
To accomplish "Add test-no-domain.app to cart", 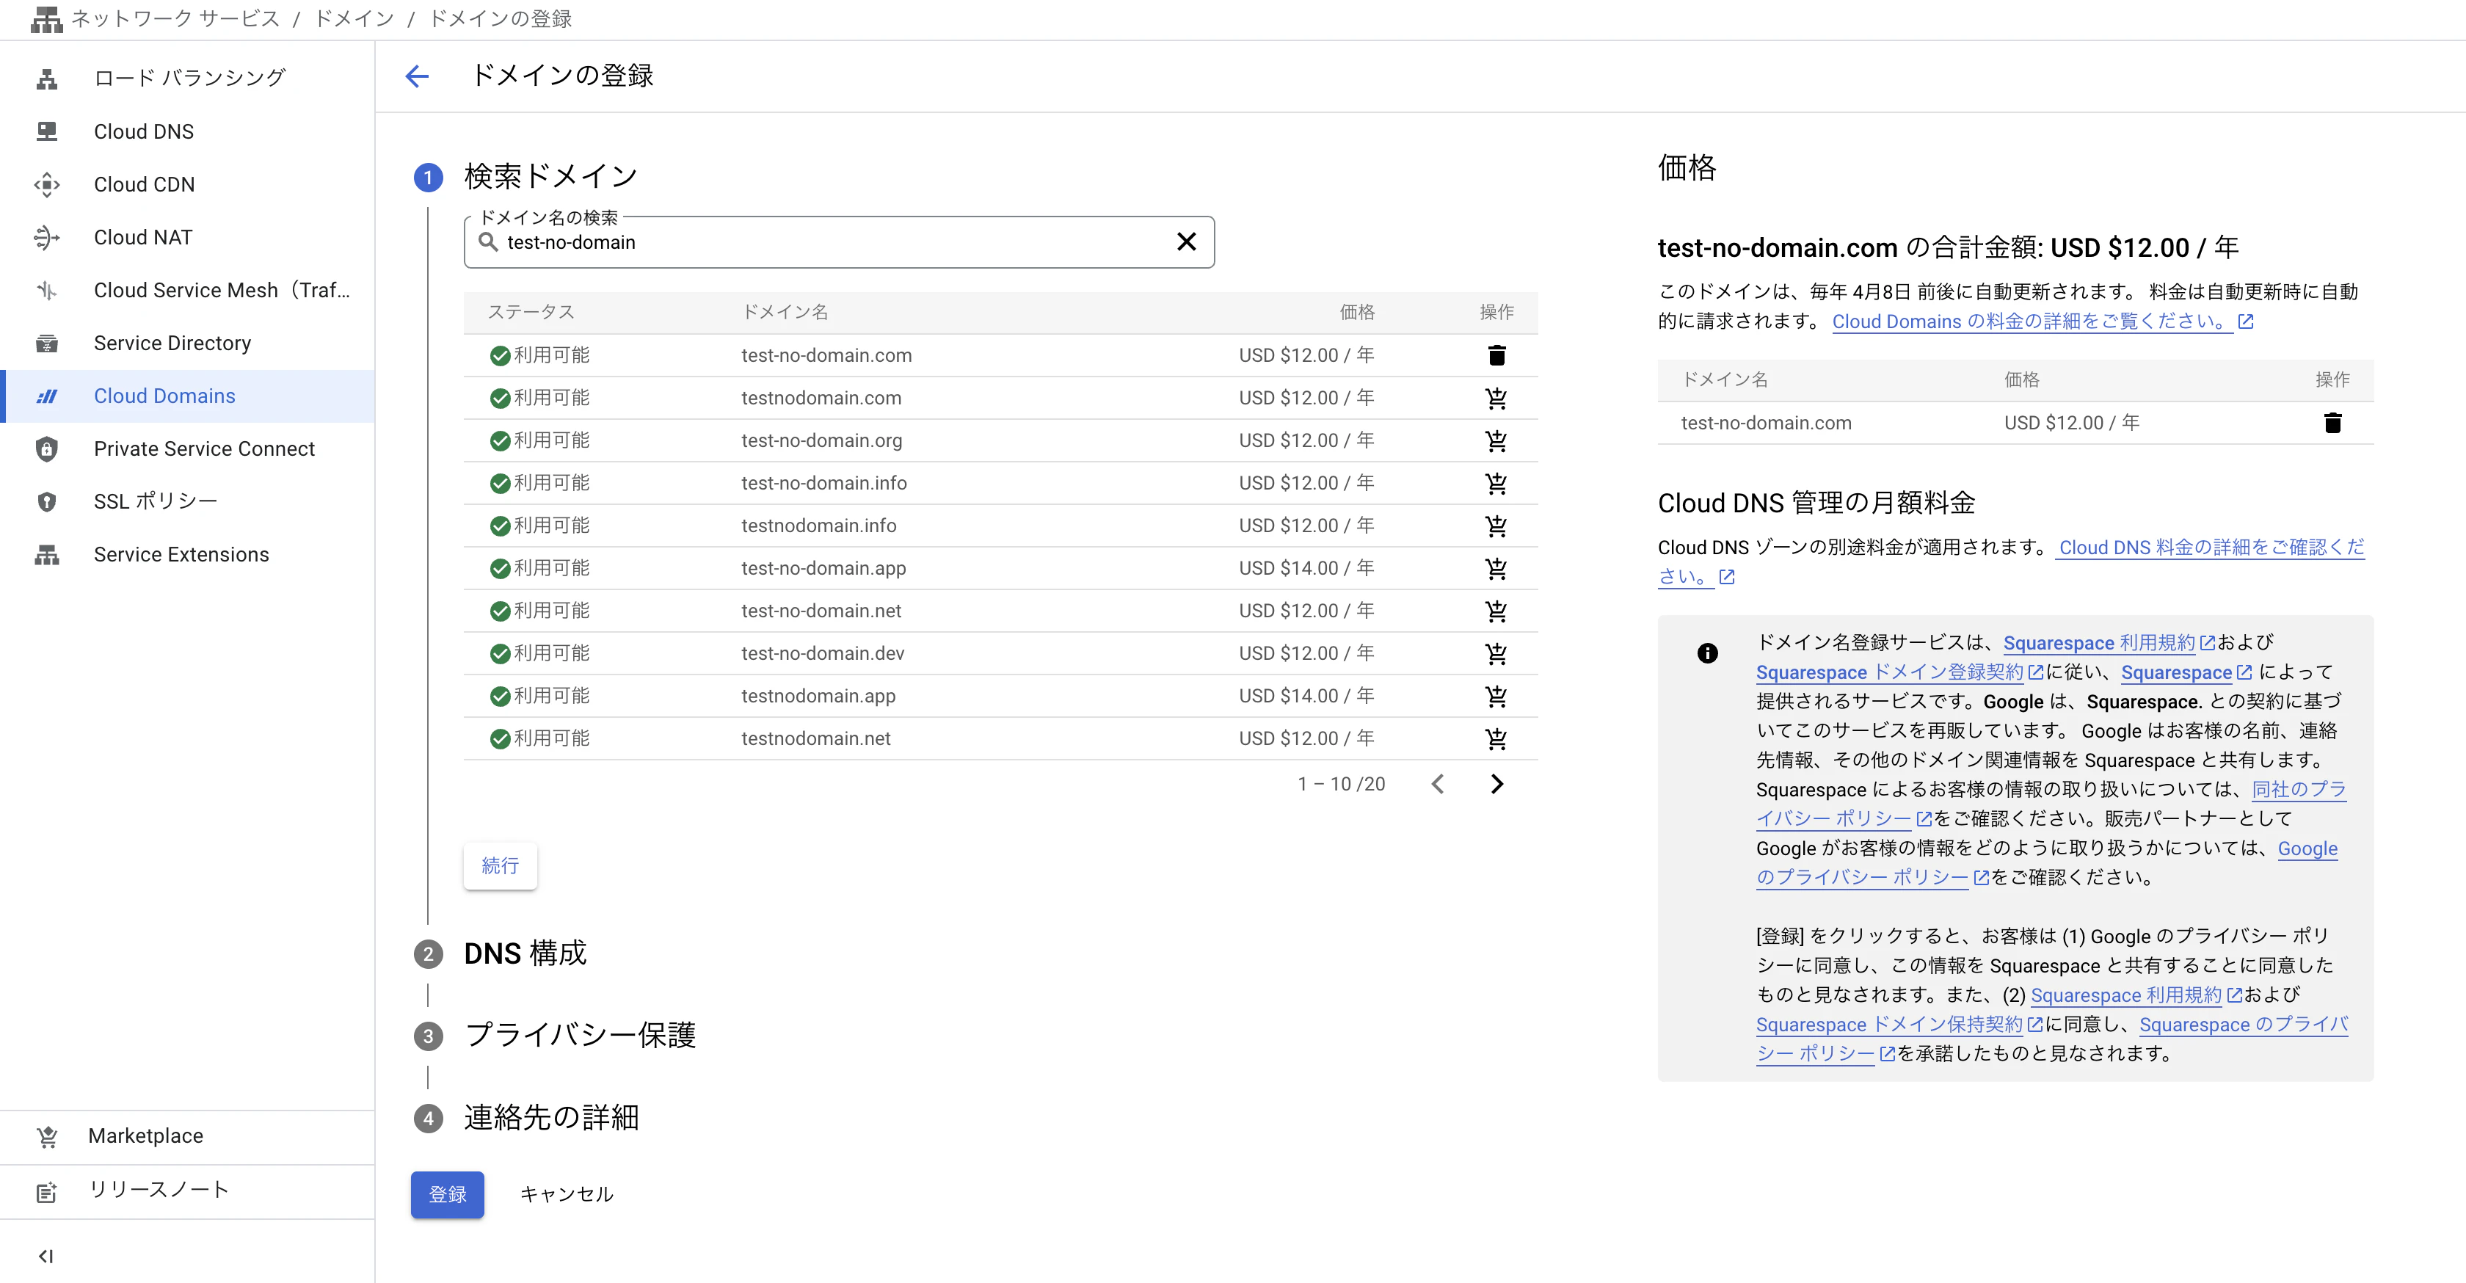I will click(x=1496, y=569).
